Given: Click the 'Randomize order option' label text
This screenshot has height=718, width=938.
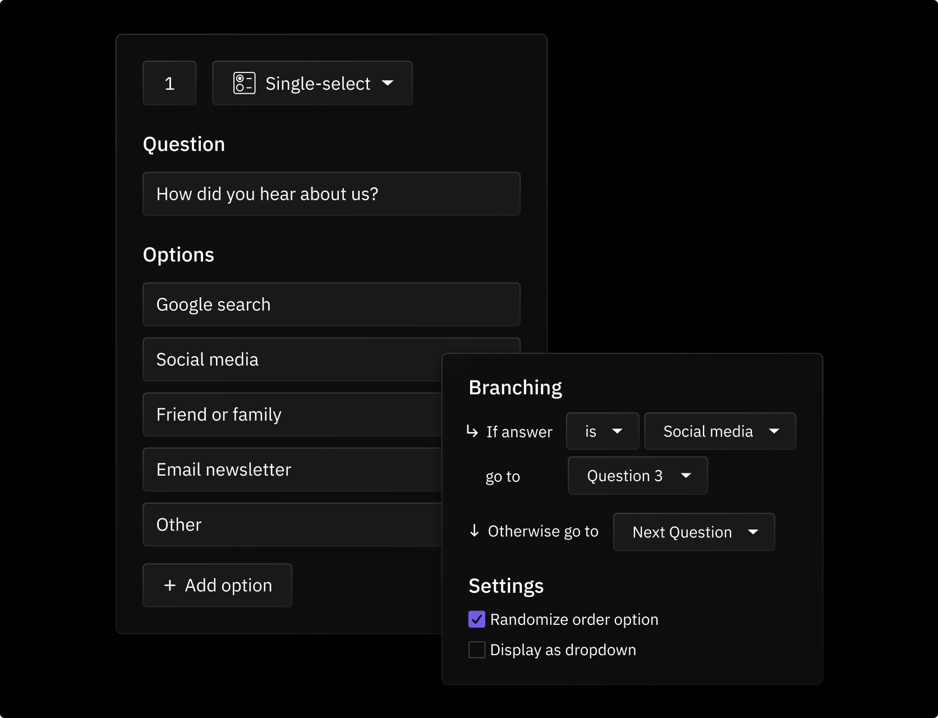Looking at the screenshot, I should pos(574,619).
